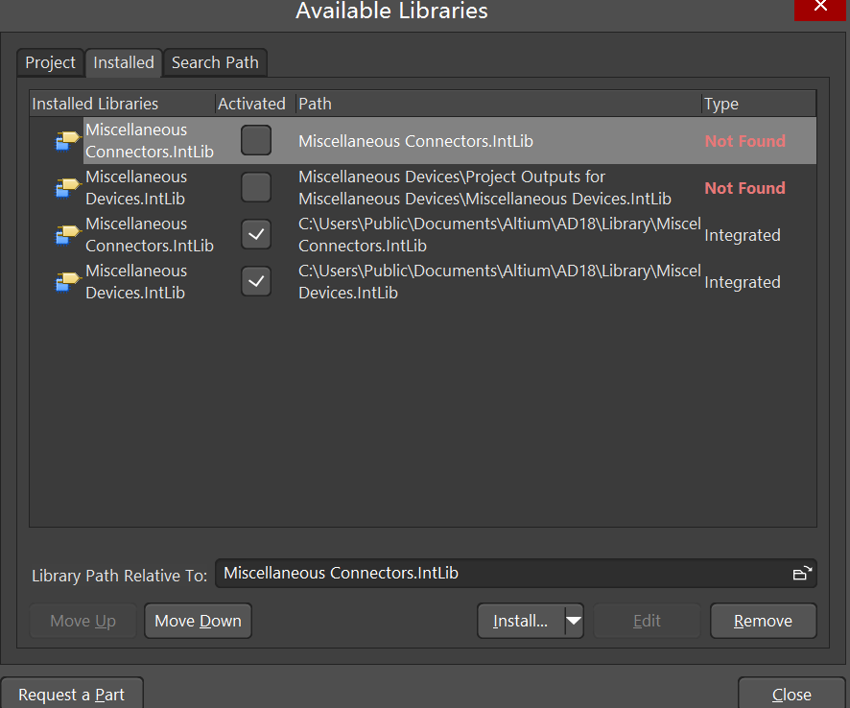Select the highlighted Miscellaneous Connectors.IntLib name
Viewport: 850px width, 708px height.
[150, 141]
